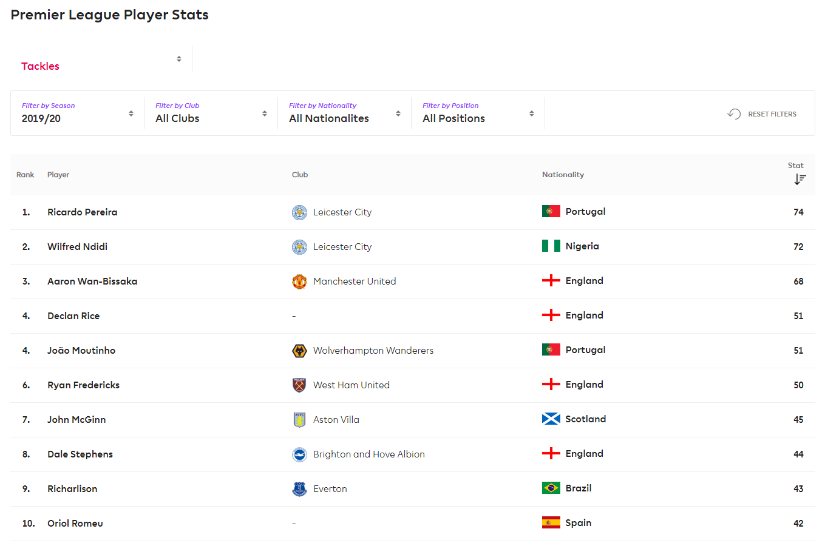Click the West Ham United club crest
The height and width of the screenshot is (543, 825).
[299, 385]
